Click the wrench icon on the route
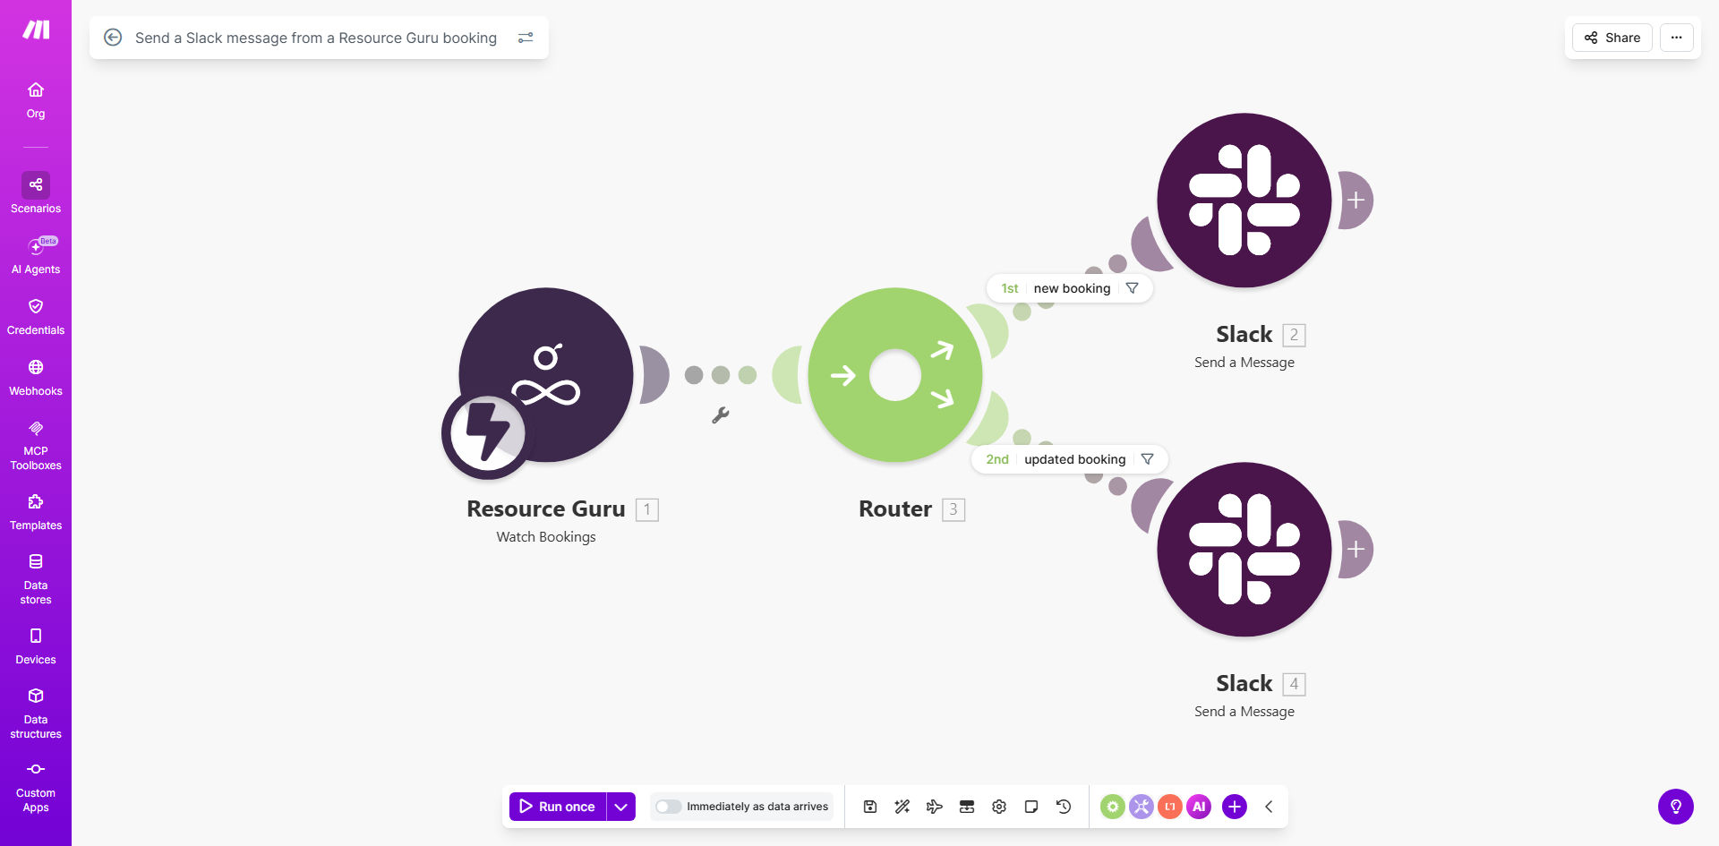Image resolution: width=1719 pixels, height=846 pixels. point(721,415)
